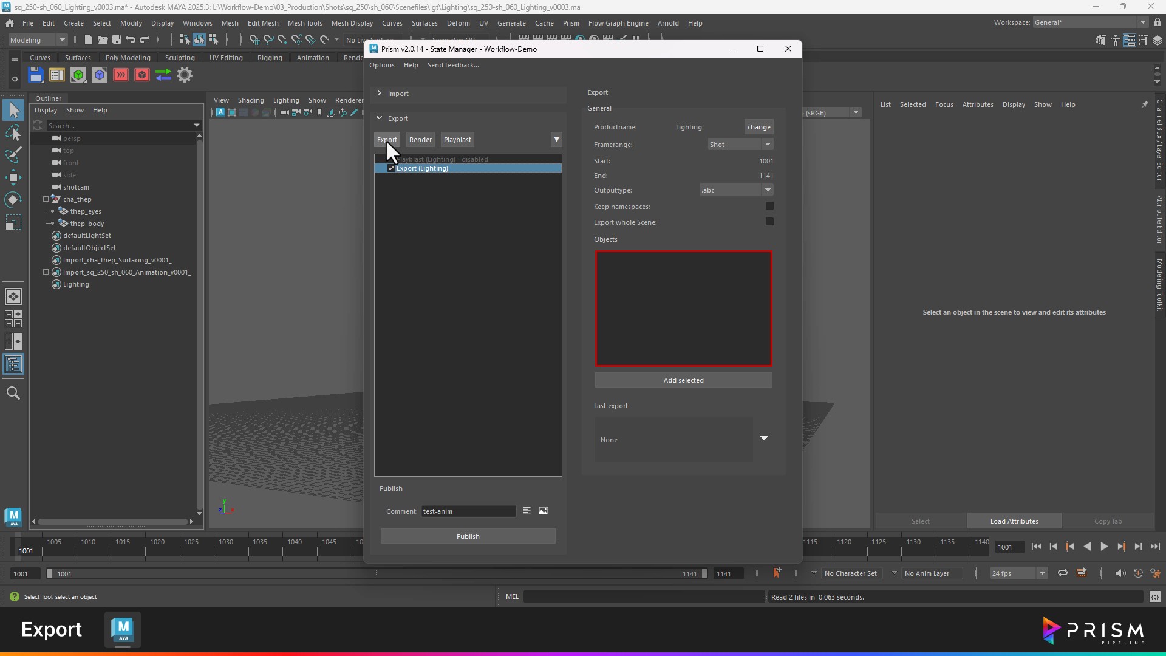Click the blue cube Prism shelf icon
The height and width of the screenshot is (656, 1166).
tap(100, 75)
